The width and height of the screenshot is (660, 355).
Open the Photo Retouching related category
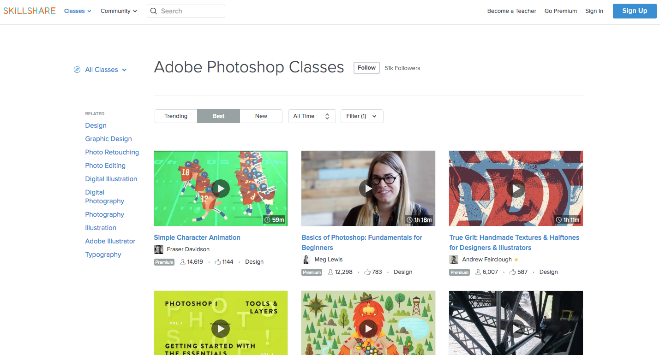[x=112, y=152]
